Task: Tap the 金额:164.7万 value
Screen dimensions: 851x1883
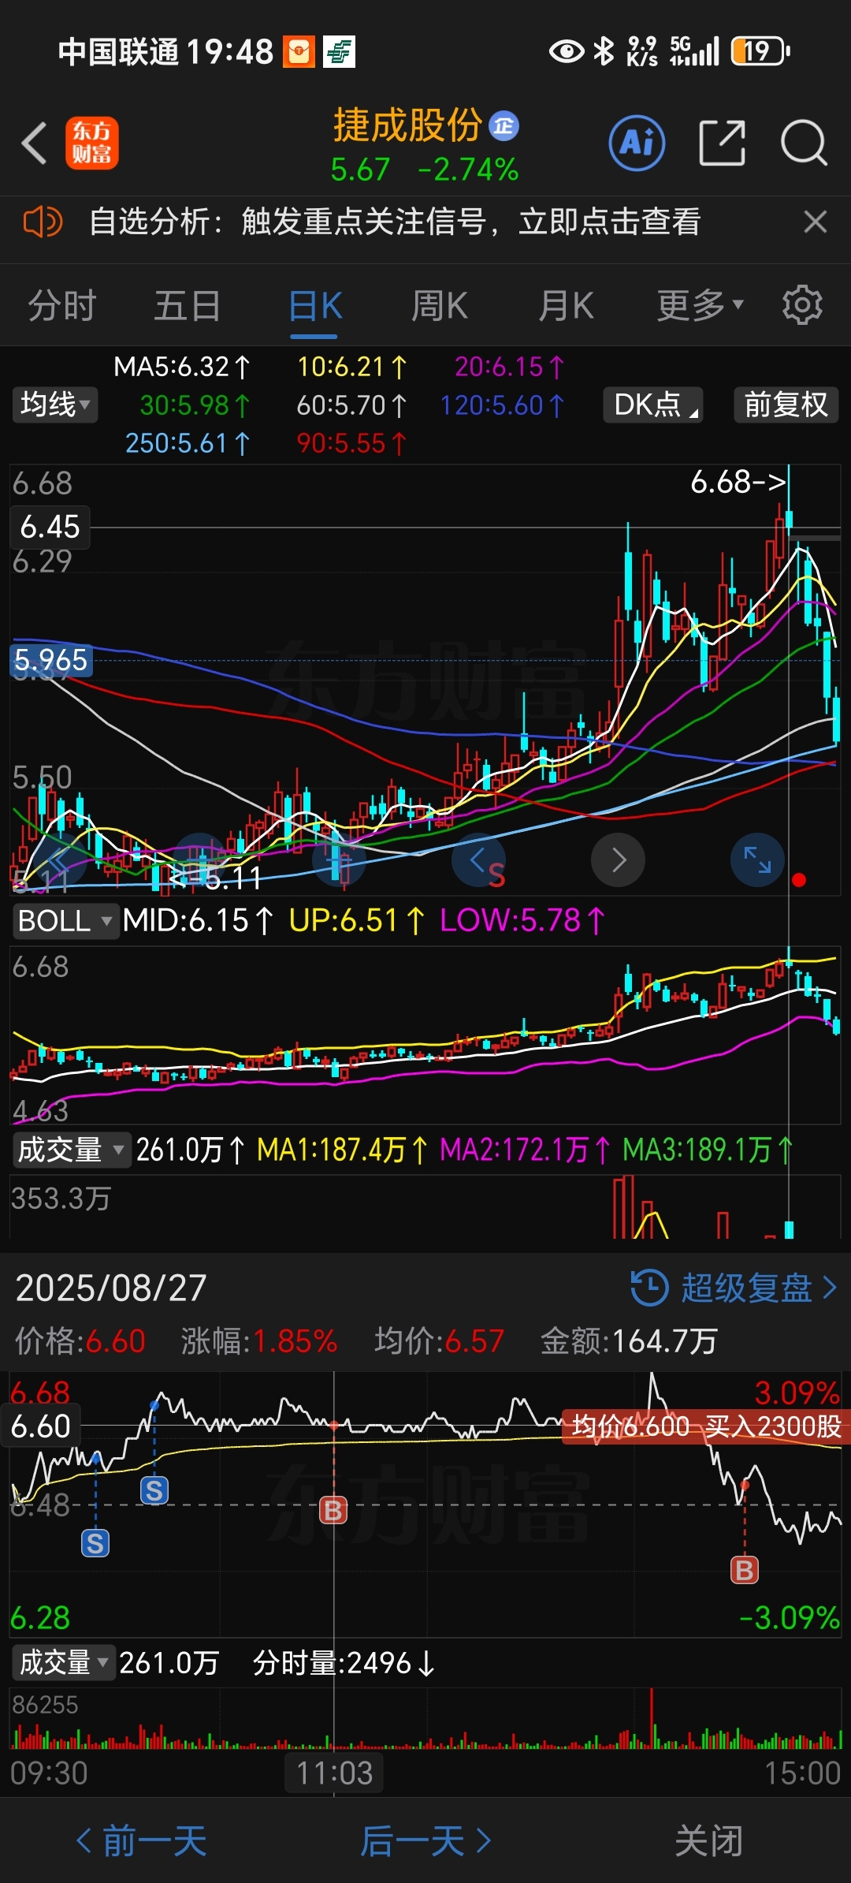Action: point(629,1341)
